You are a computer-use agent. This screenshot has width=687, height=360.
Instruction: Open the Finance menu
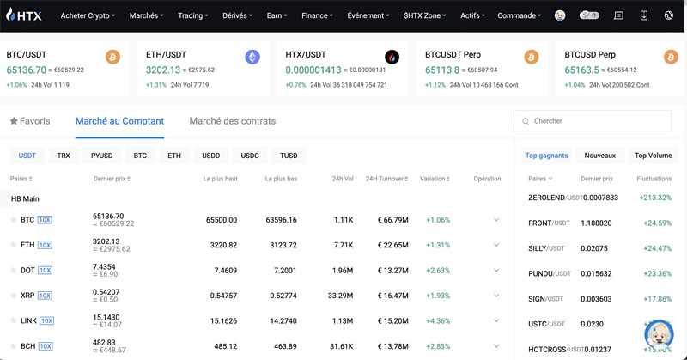click(317, 15)
